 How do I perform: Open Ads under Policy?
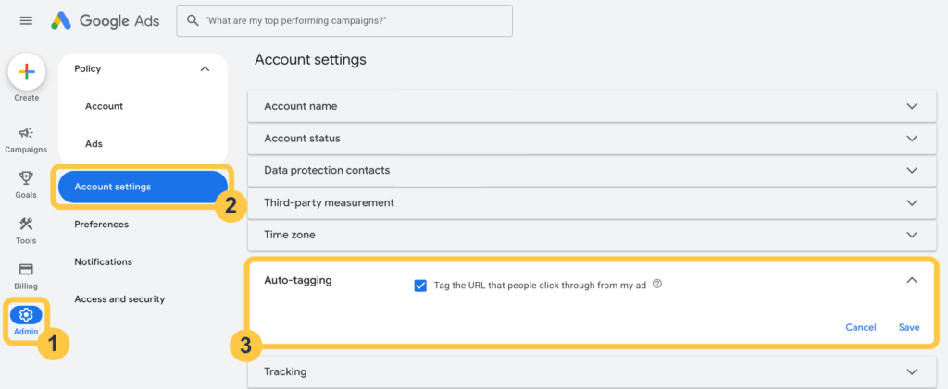click(x=94, y=144)
